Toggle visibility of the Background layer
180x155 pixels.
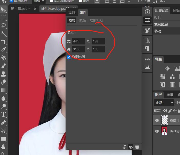(157, 131)
